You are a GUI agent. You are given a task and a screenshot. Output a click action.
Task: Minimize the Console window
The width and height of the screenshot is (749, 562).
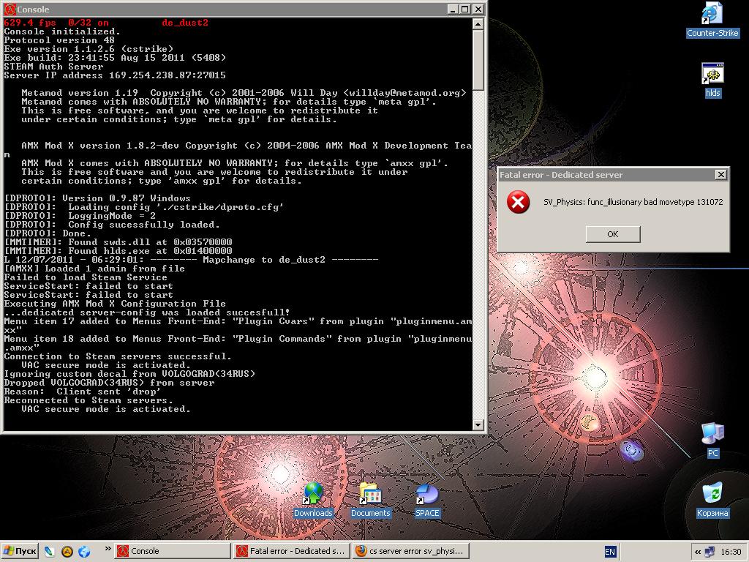pyautogui.click(x=453, y=9)
